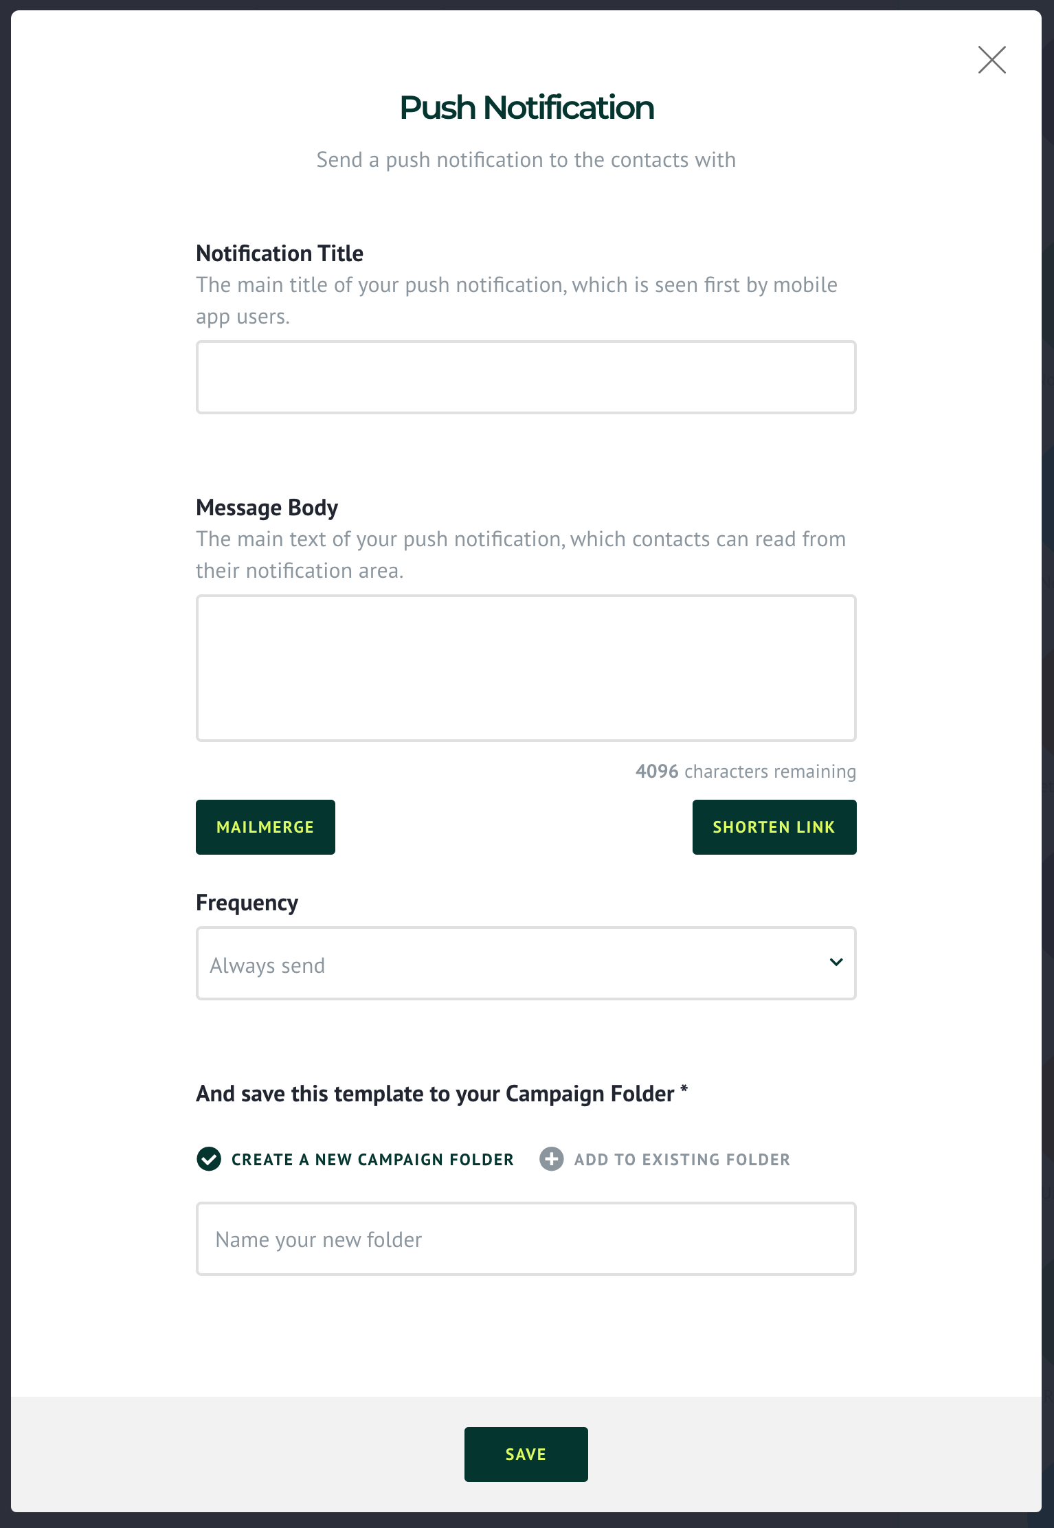Focus the Notification Title input field

(x=526, y=377)
